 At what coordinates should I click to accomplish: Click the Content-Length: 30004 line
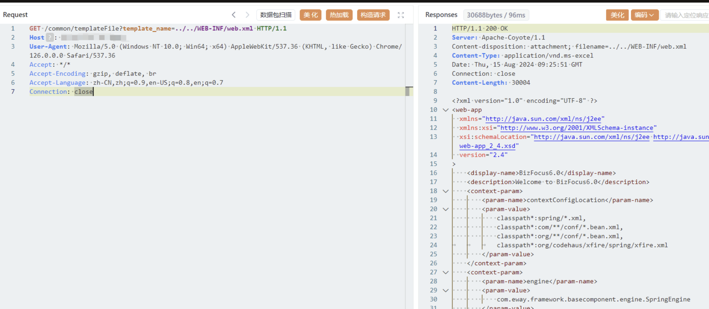click(x=491, y=83)
